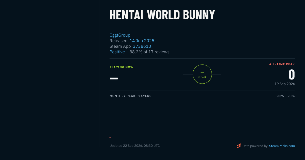Image resolution: width=305 pixels, height=160 pixels.
Task: Click the blue monthly peak chart line
Action: point(202,138)
